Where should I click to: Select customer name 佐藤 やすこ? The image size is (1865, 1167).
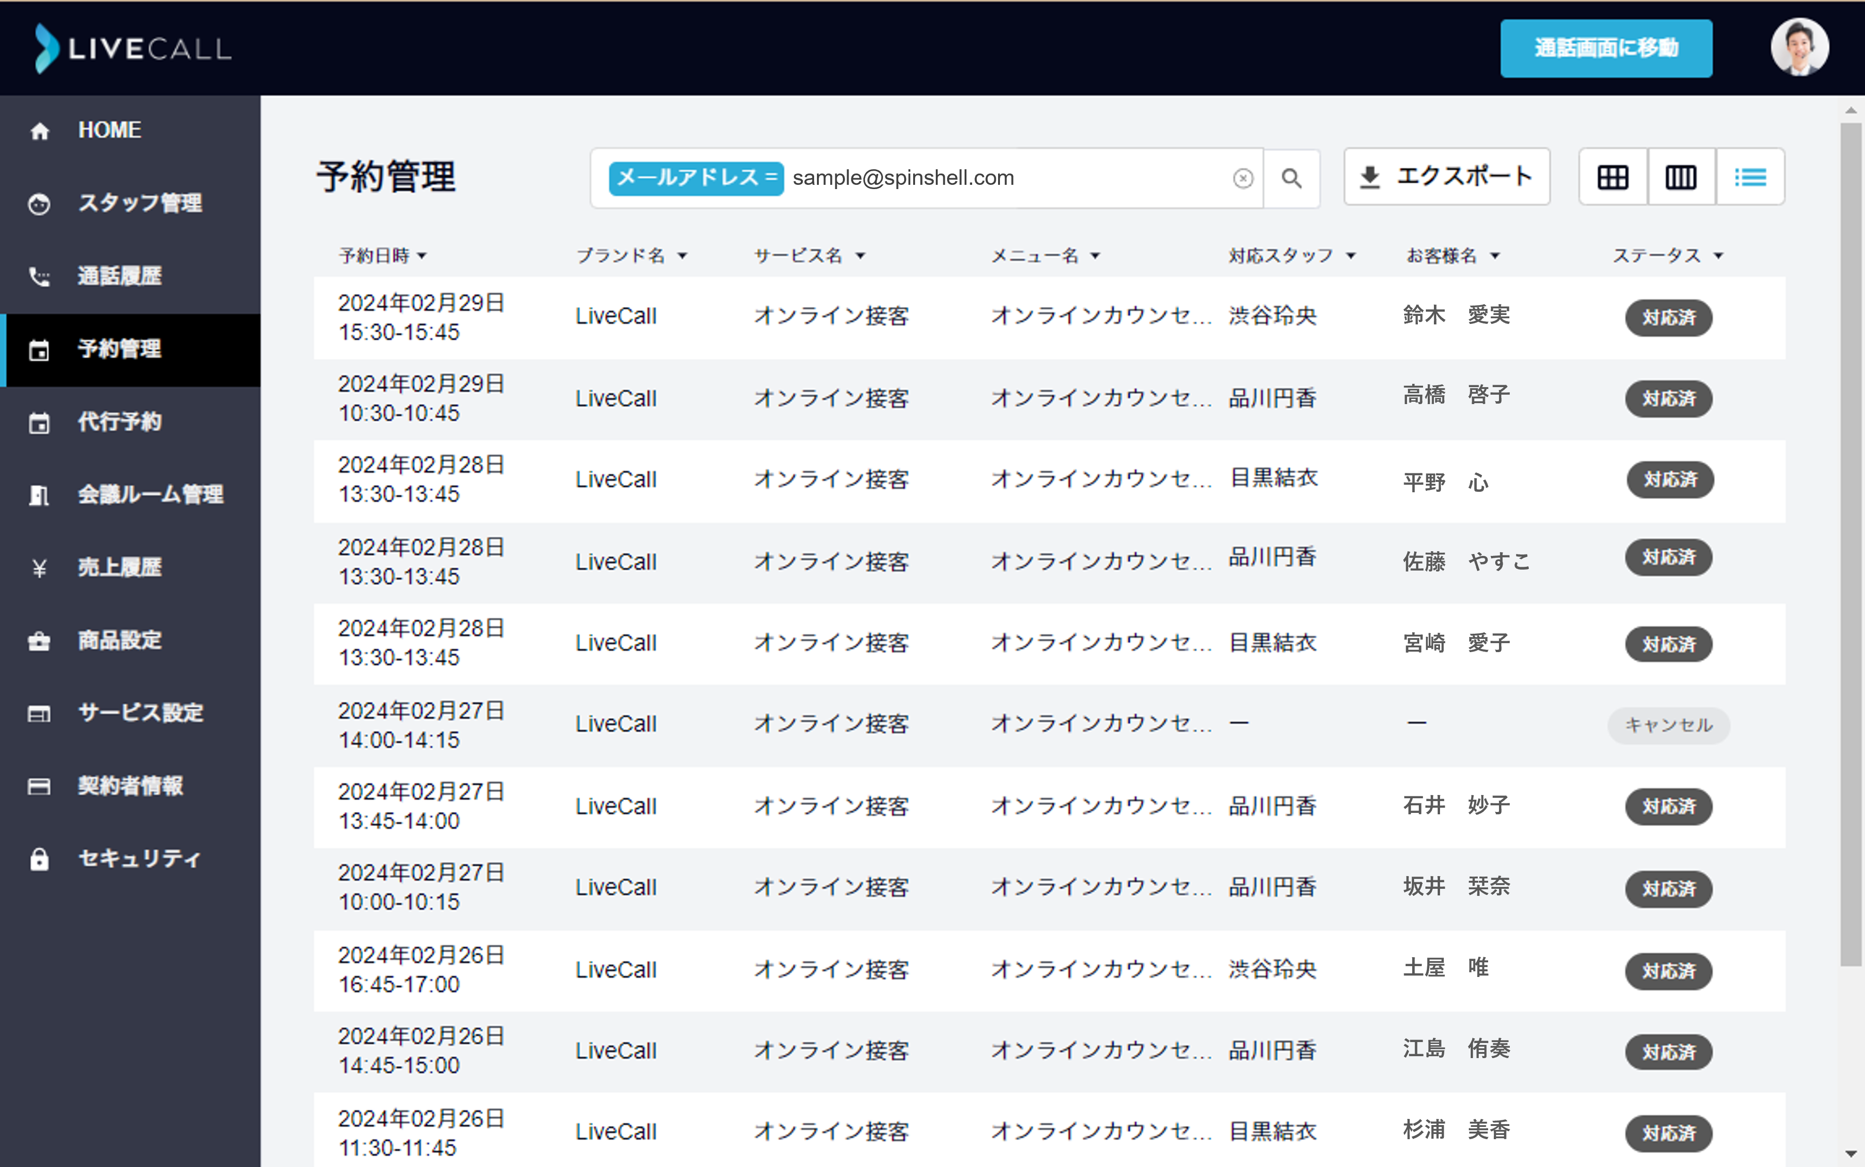click(1466, 562)
